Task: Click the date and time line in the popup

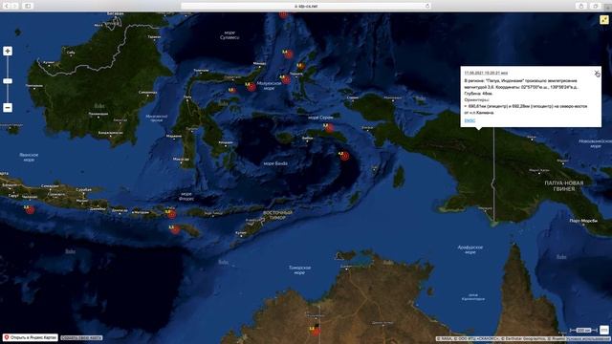Action: 486,73
